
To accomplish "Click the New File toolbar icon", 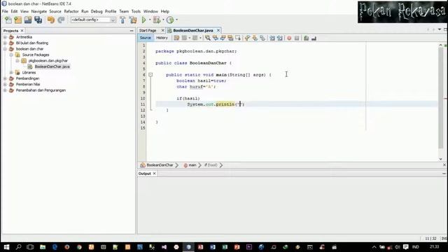I will coord(8,20).
